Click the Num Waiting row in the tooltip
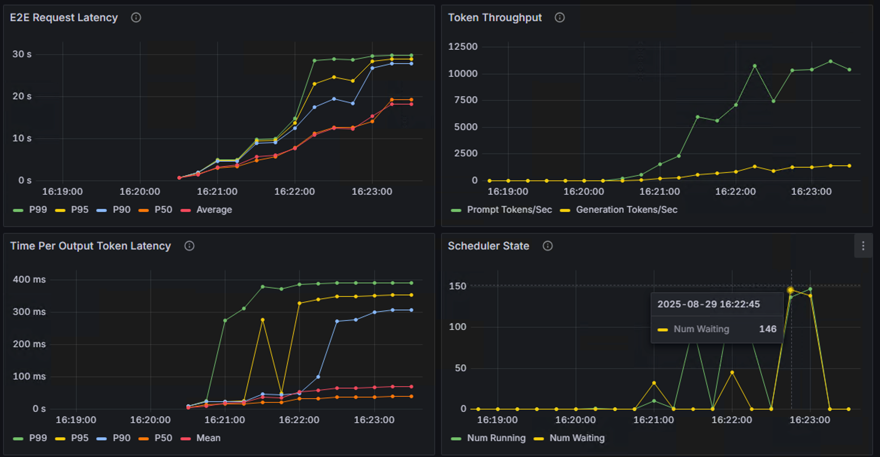Screen dimensions: 880x457 716,329
